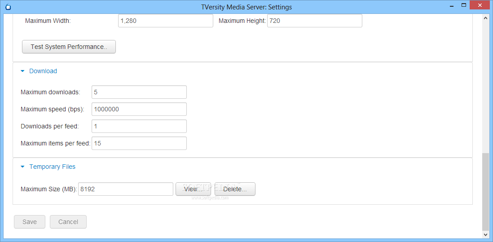Focus the Maximum Height field
The height and width of the screenshot is (242, 493).
click(315, 21)
